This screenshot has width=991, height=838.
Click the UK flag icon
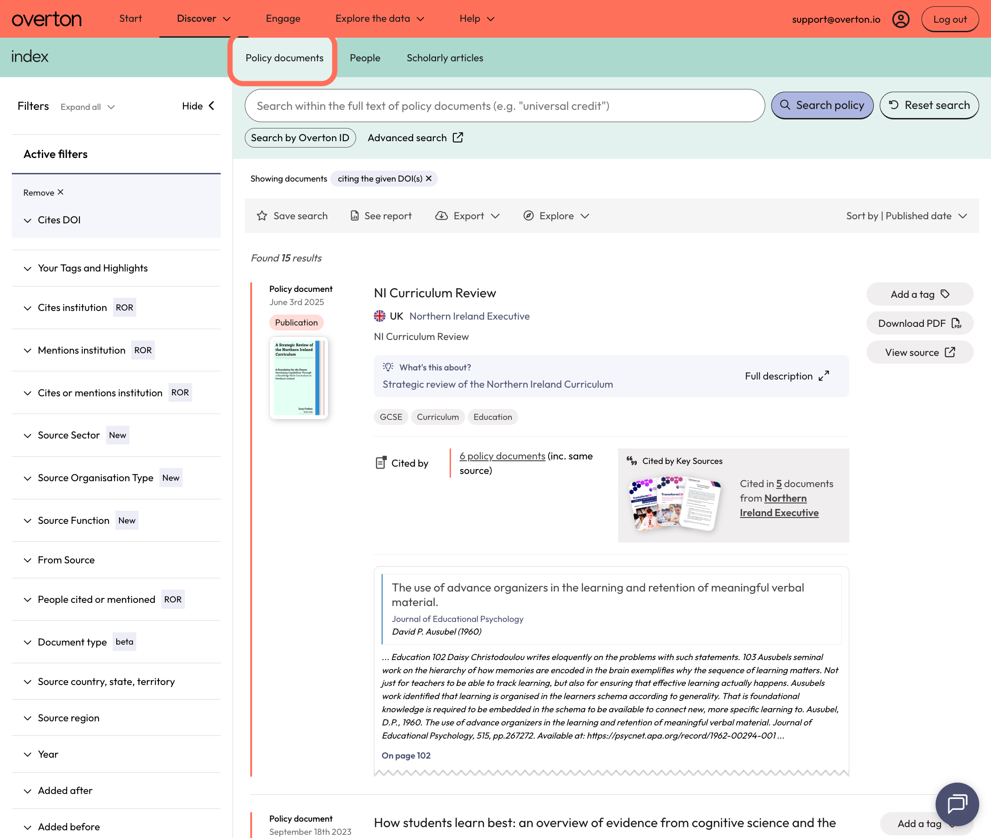point(379,316)
